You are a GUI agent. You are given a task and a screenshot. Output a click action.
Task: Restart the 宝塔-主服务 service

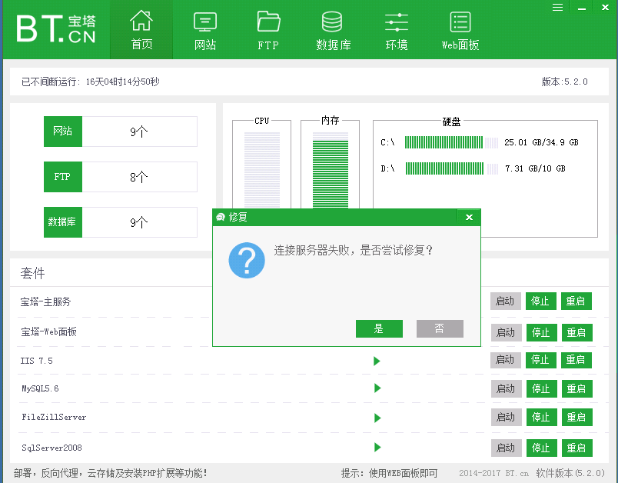(x=576, y=301)
